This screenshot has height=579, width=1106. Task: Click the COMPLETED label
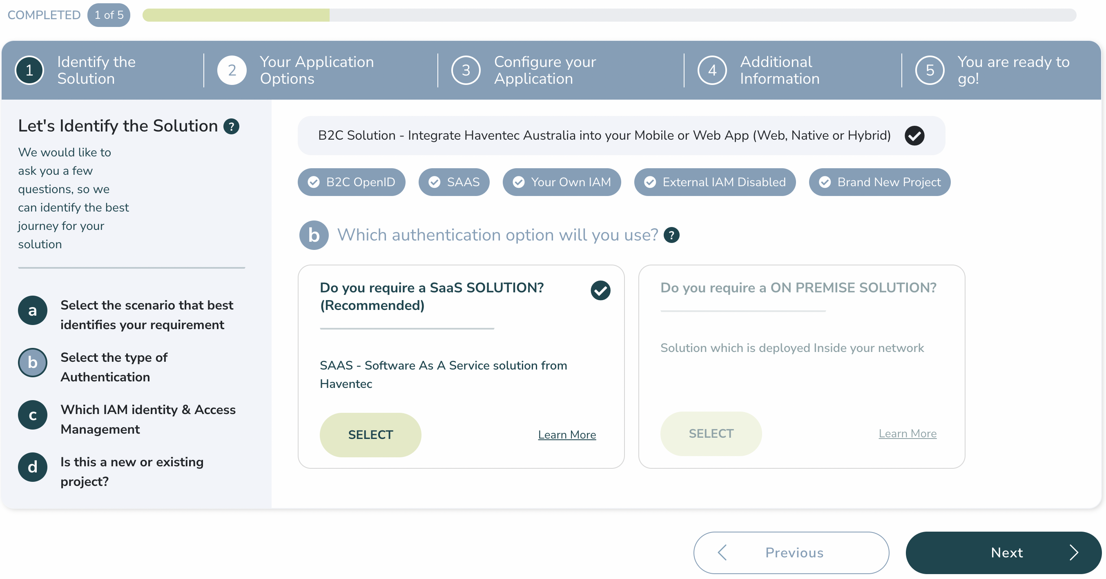tap(44, 15)
